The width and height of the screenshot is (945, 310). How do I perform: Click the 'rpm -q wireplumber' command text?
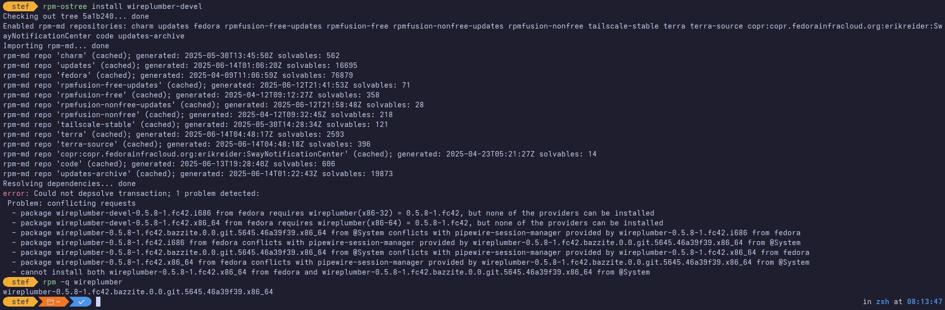[x=82, y=282]
